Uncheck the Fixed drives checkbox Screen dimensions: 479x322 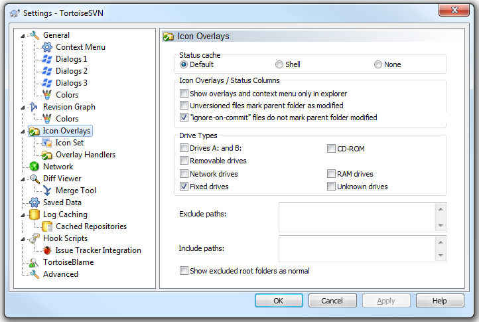pos(184,187)
